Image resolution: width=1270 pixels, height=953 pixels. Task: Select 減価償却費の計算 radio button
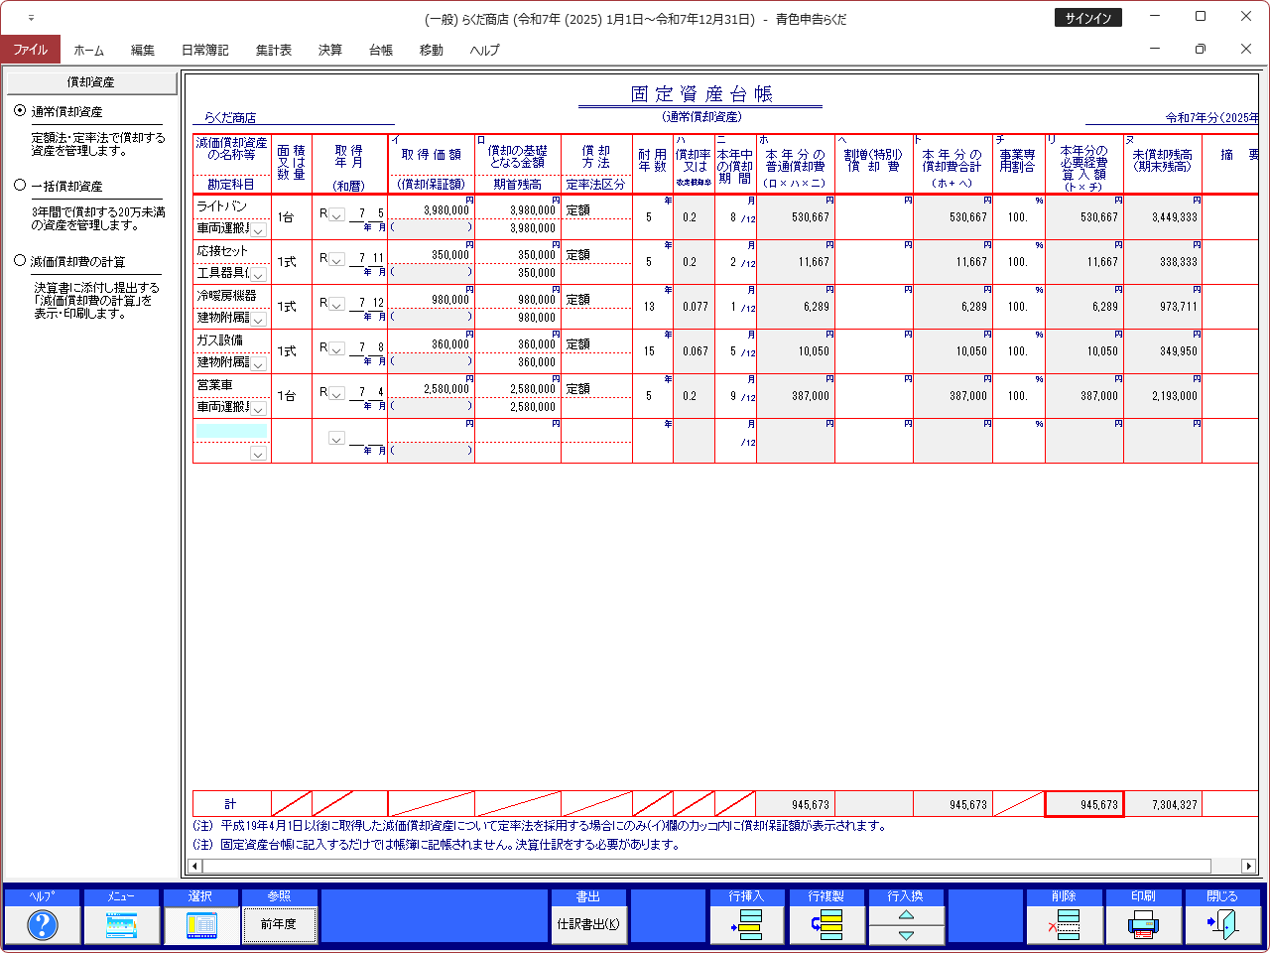tap(20, 261)
